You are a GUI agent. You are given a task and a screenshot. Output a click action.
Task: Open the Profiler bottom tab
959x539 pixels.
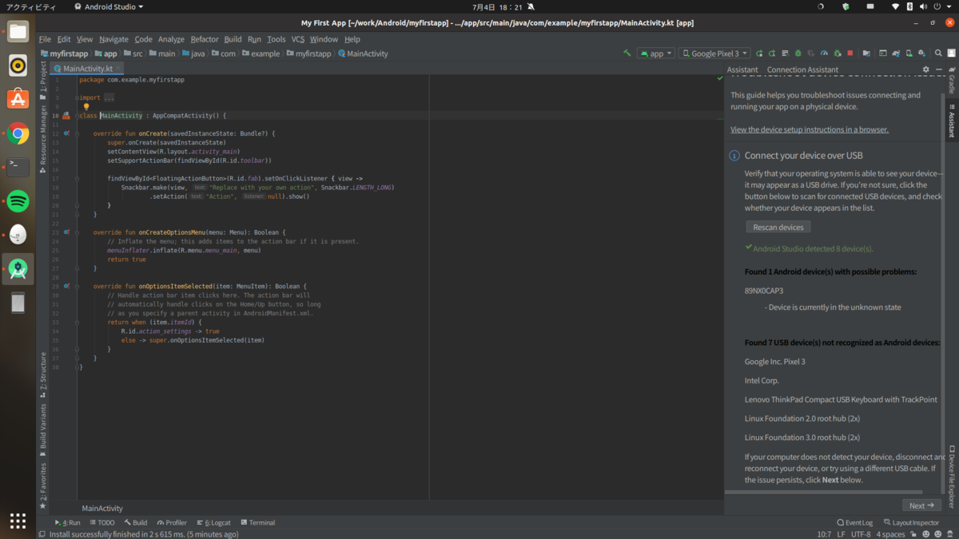(171, 522)
